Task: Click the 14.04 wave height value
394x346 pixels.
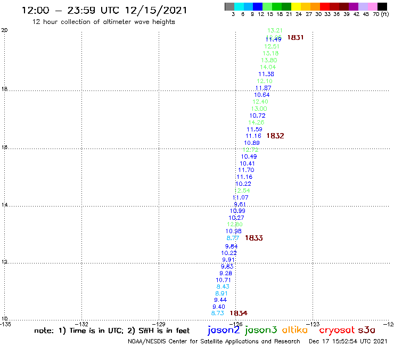Action: point(268,67)
